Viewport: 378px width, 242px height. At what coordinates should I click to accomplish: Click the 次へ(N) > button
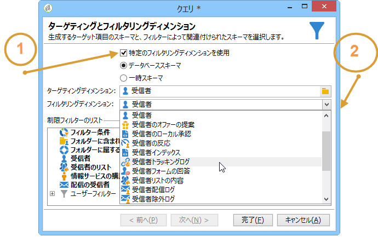point(194,220)
